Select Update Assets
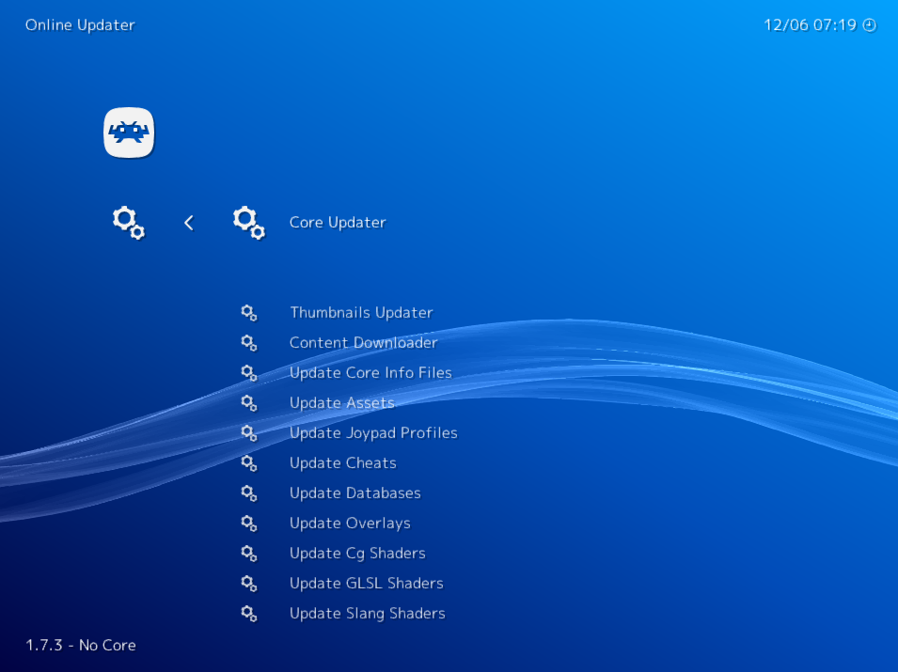Screen dimensions: 898x672 [x=342, y=403]
